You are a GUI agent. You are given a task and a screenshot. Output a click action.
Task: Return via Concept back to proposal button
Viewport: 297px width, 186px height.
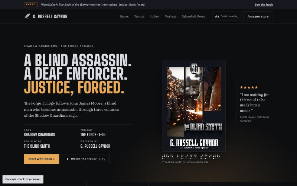(x=23, y=179)
